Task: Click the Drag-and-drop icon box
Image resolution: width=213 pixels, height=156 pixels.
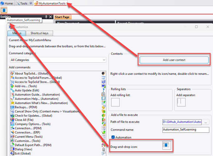Action: tap(166, 145)
